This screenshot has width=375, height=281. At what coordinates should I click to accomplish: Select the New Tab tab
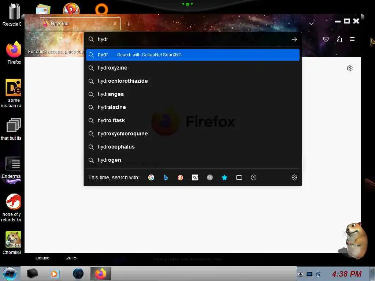pyautogui.click(x=80, y=24)
